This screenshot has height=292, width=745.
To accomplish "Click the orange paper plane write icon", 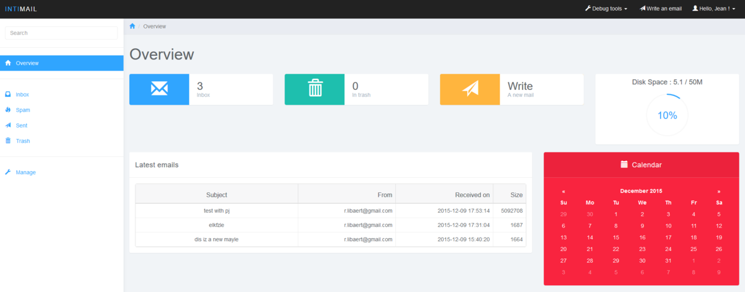I will pyautogui.click(x=470, y=89).
